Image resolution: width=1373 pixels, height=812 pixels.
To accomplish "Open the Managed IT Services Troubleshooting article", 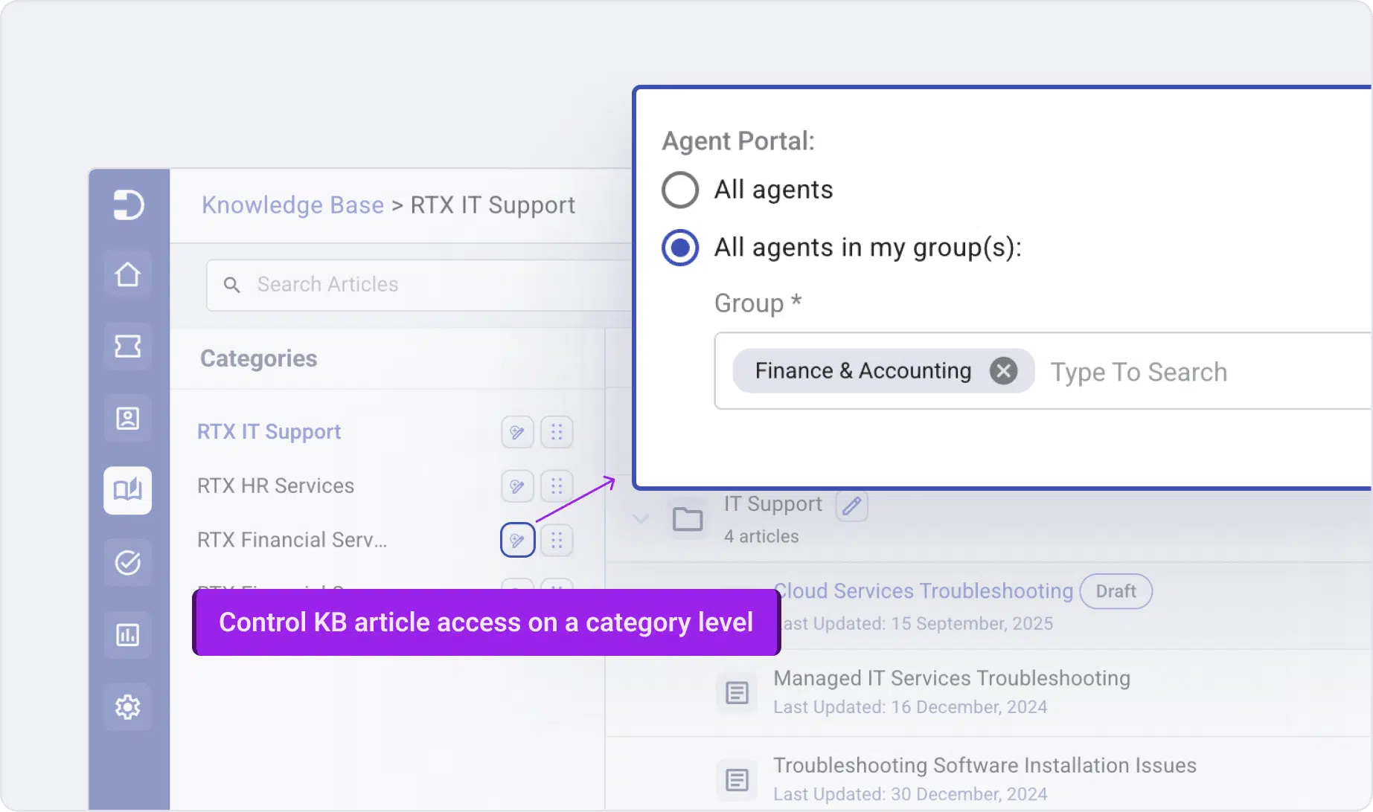I will point(951,678).
